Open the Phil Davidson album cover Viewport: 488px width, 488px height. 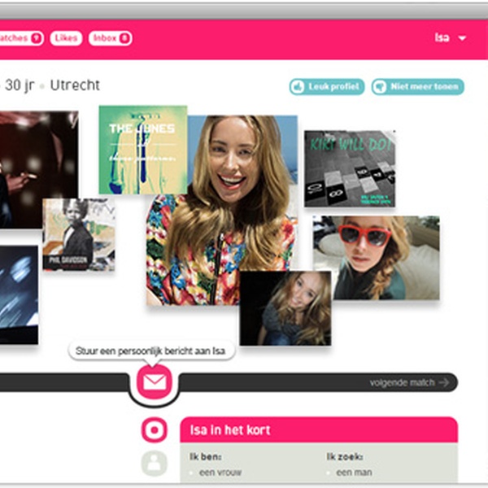pos(78,234)
